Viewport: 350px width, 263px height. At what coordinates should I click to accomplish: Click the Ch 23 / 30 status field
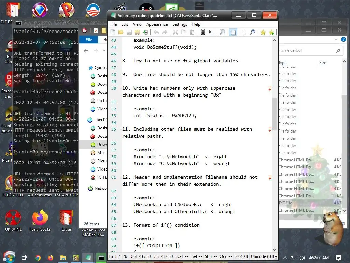click(163, 256)
